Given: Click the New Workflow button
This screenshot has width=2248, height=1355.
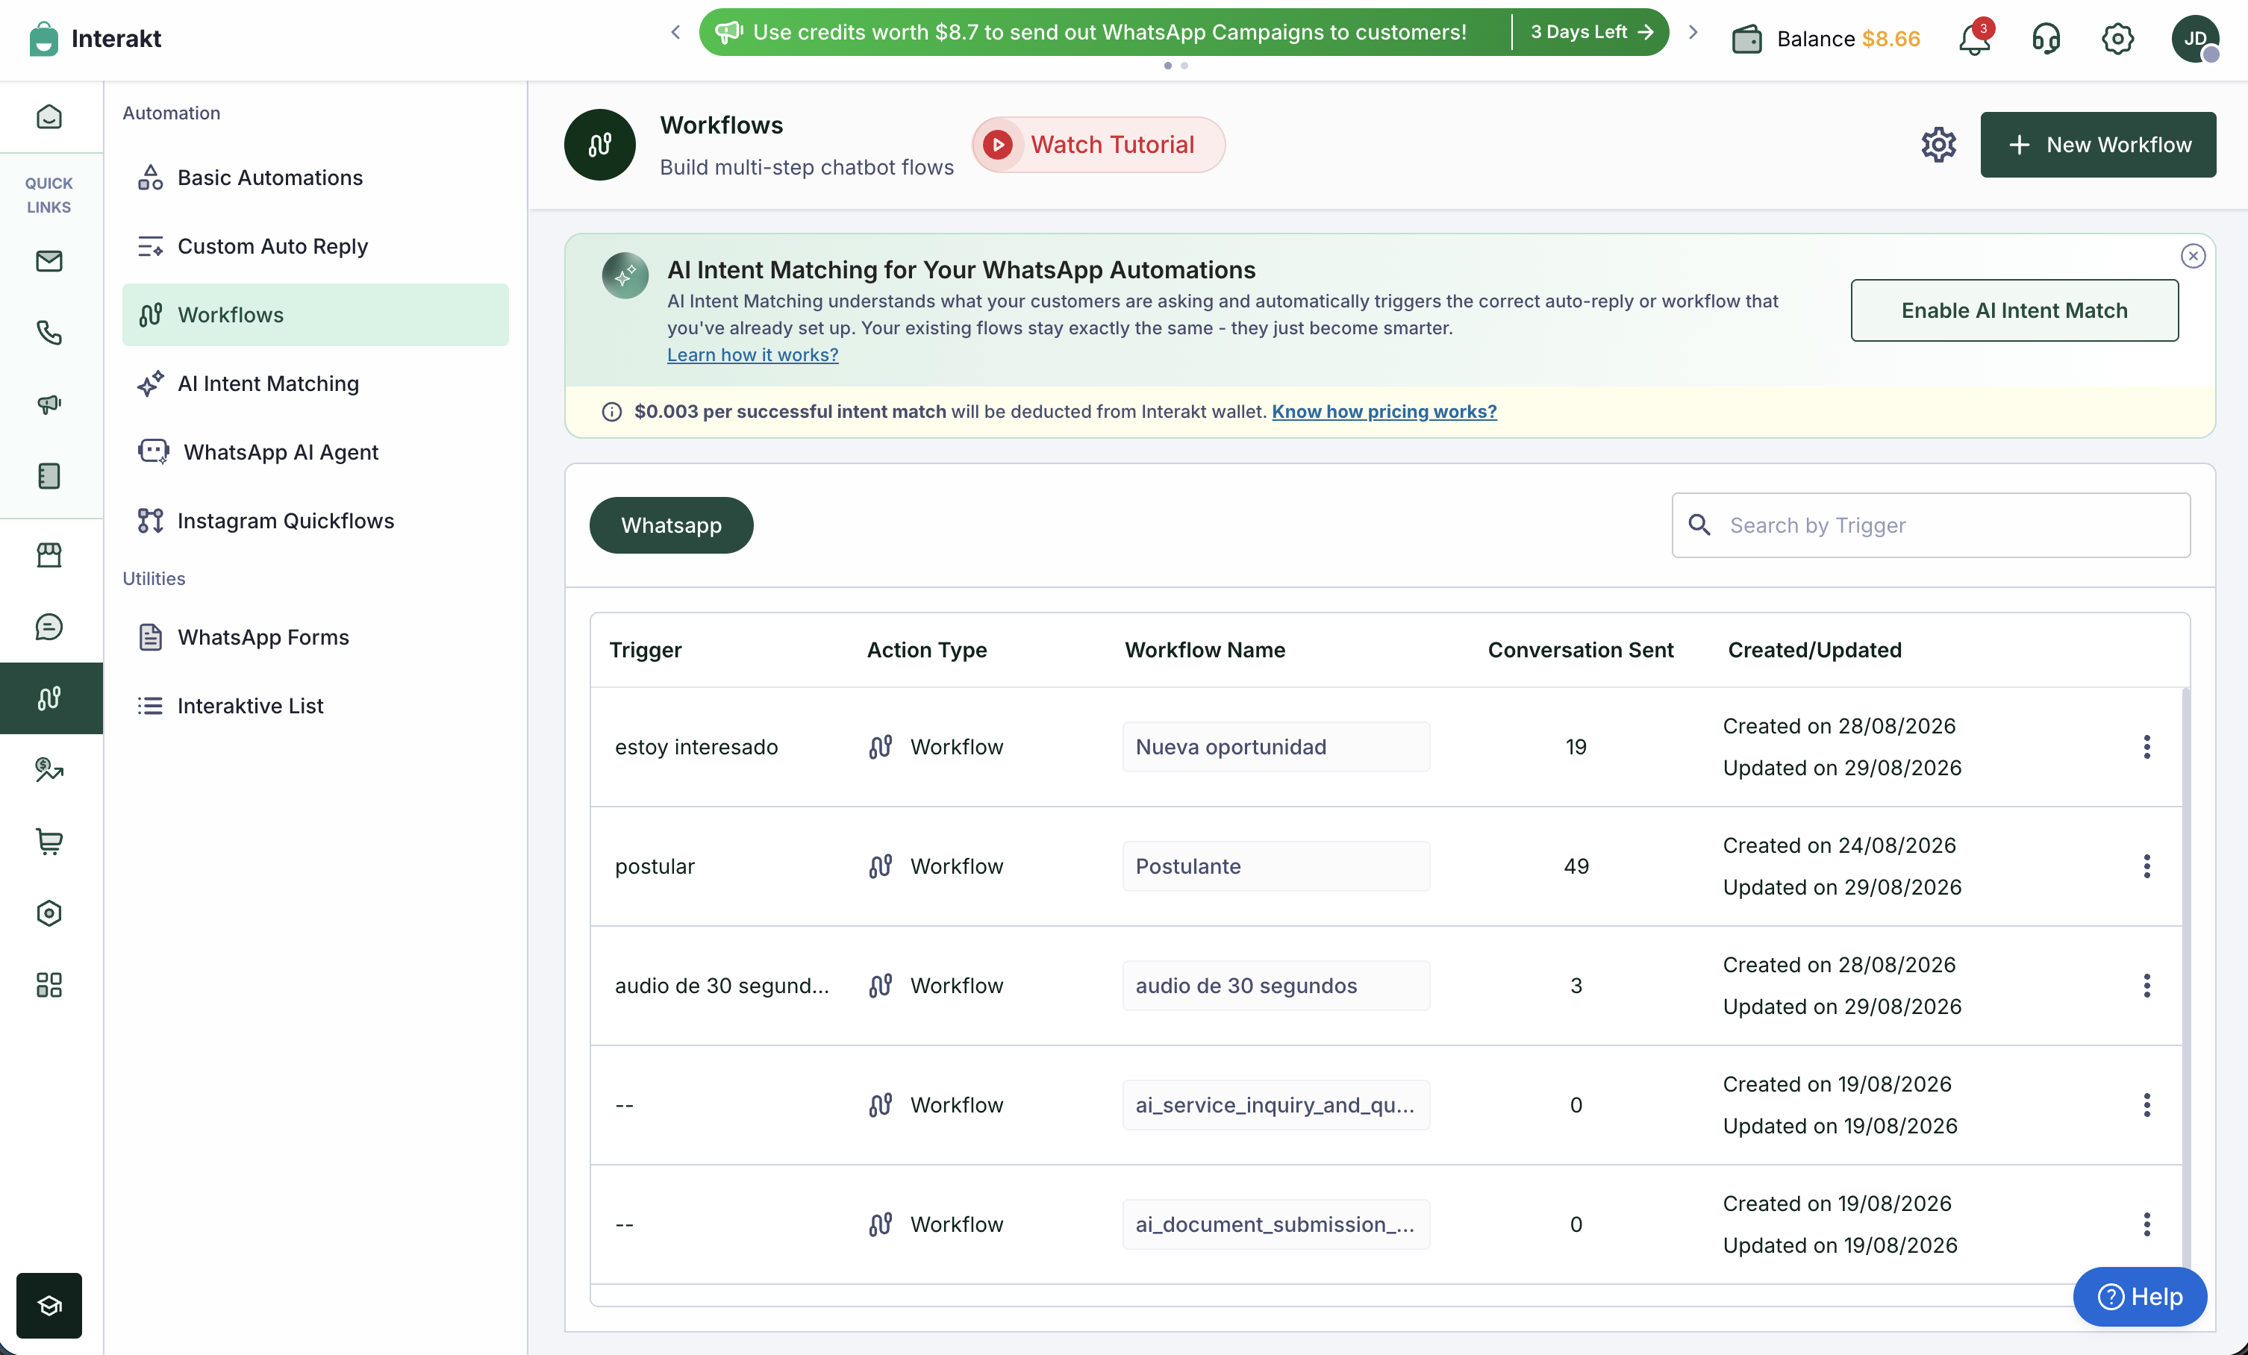Looking at the screenshot, I should click(x=2099, y=144).
